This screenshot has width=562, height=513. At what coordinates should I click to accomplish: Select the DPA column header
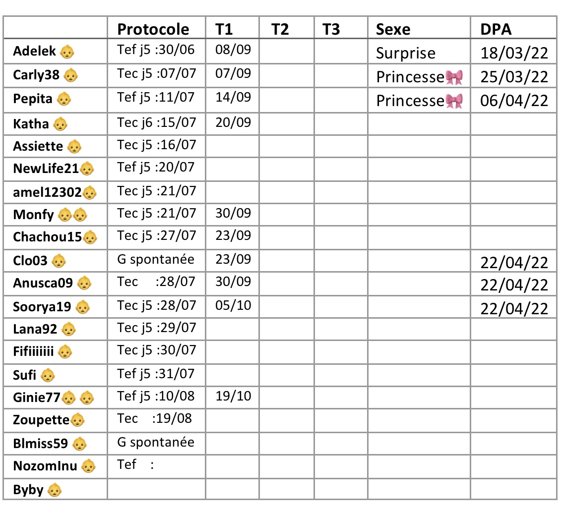pyautogui.click(x=496, y=29)
